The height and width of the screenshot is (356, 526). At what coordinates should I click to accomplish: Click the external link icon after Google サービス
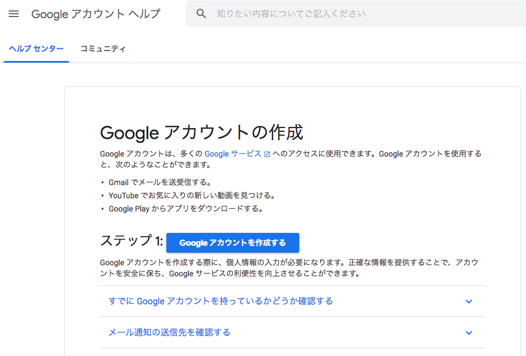pos(267,154)
